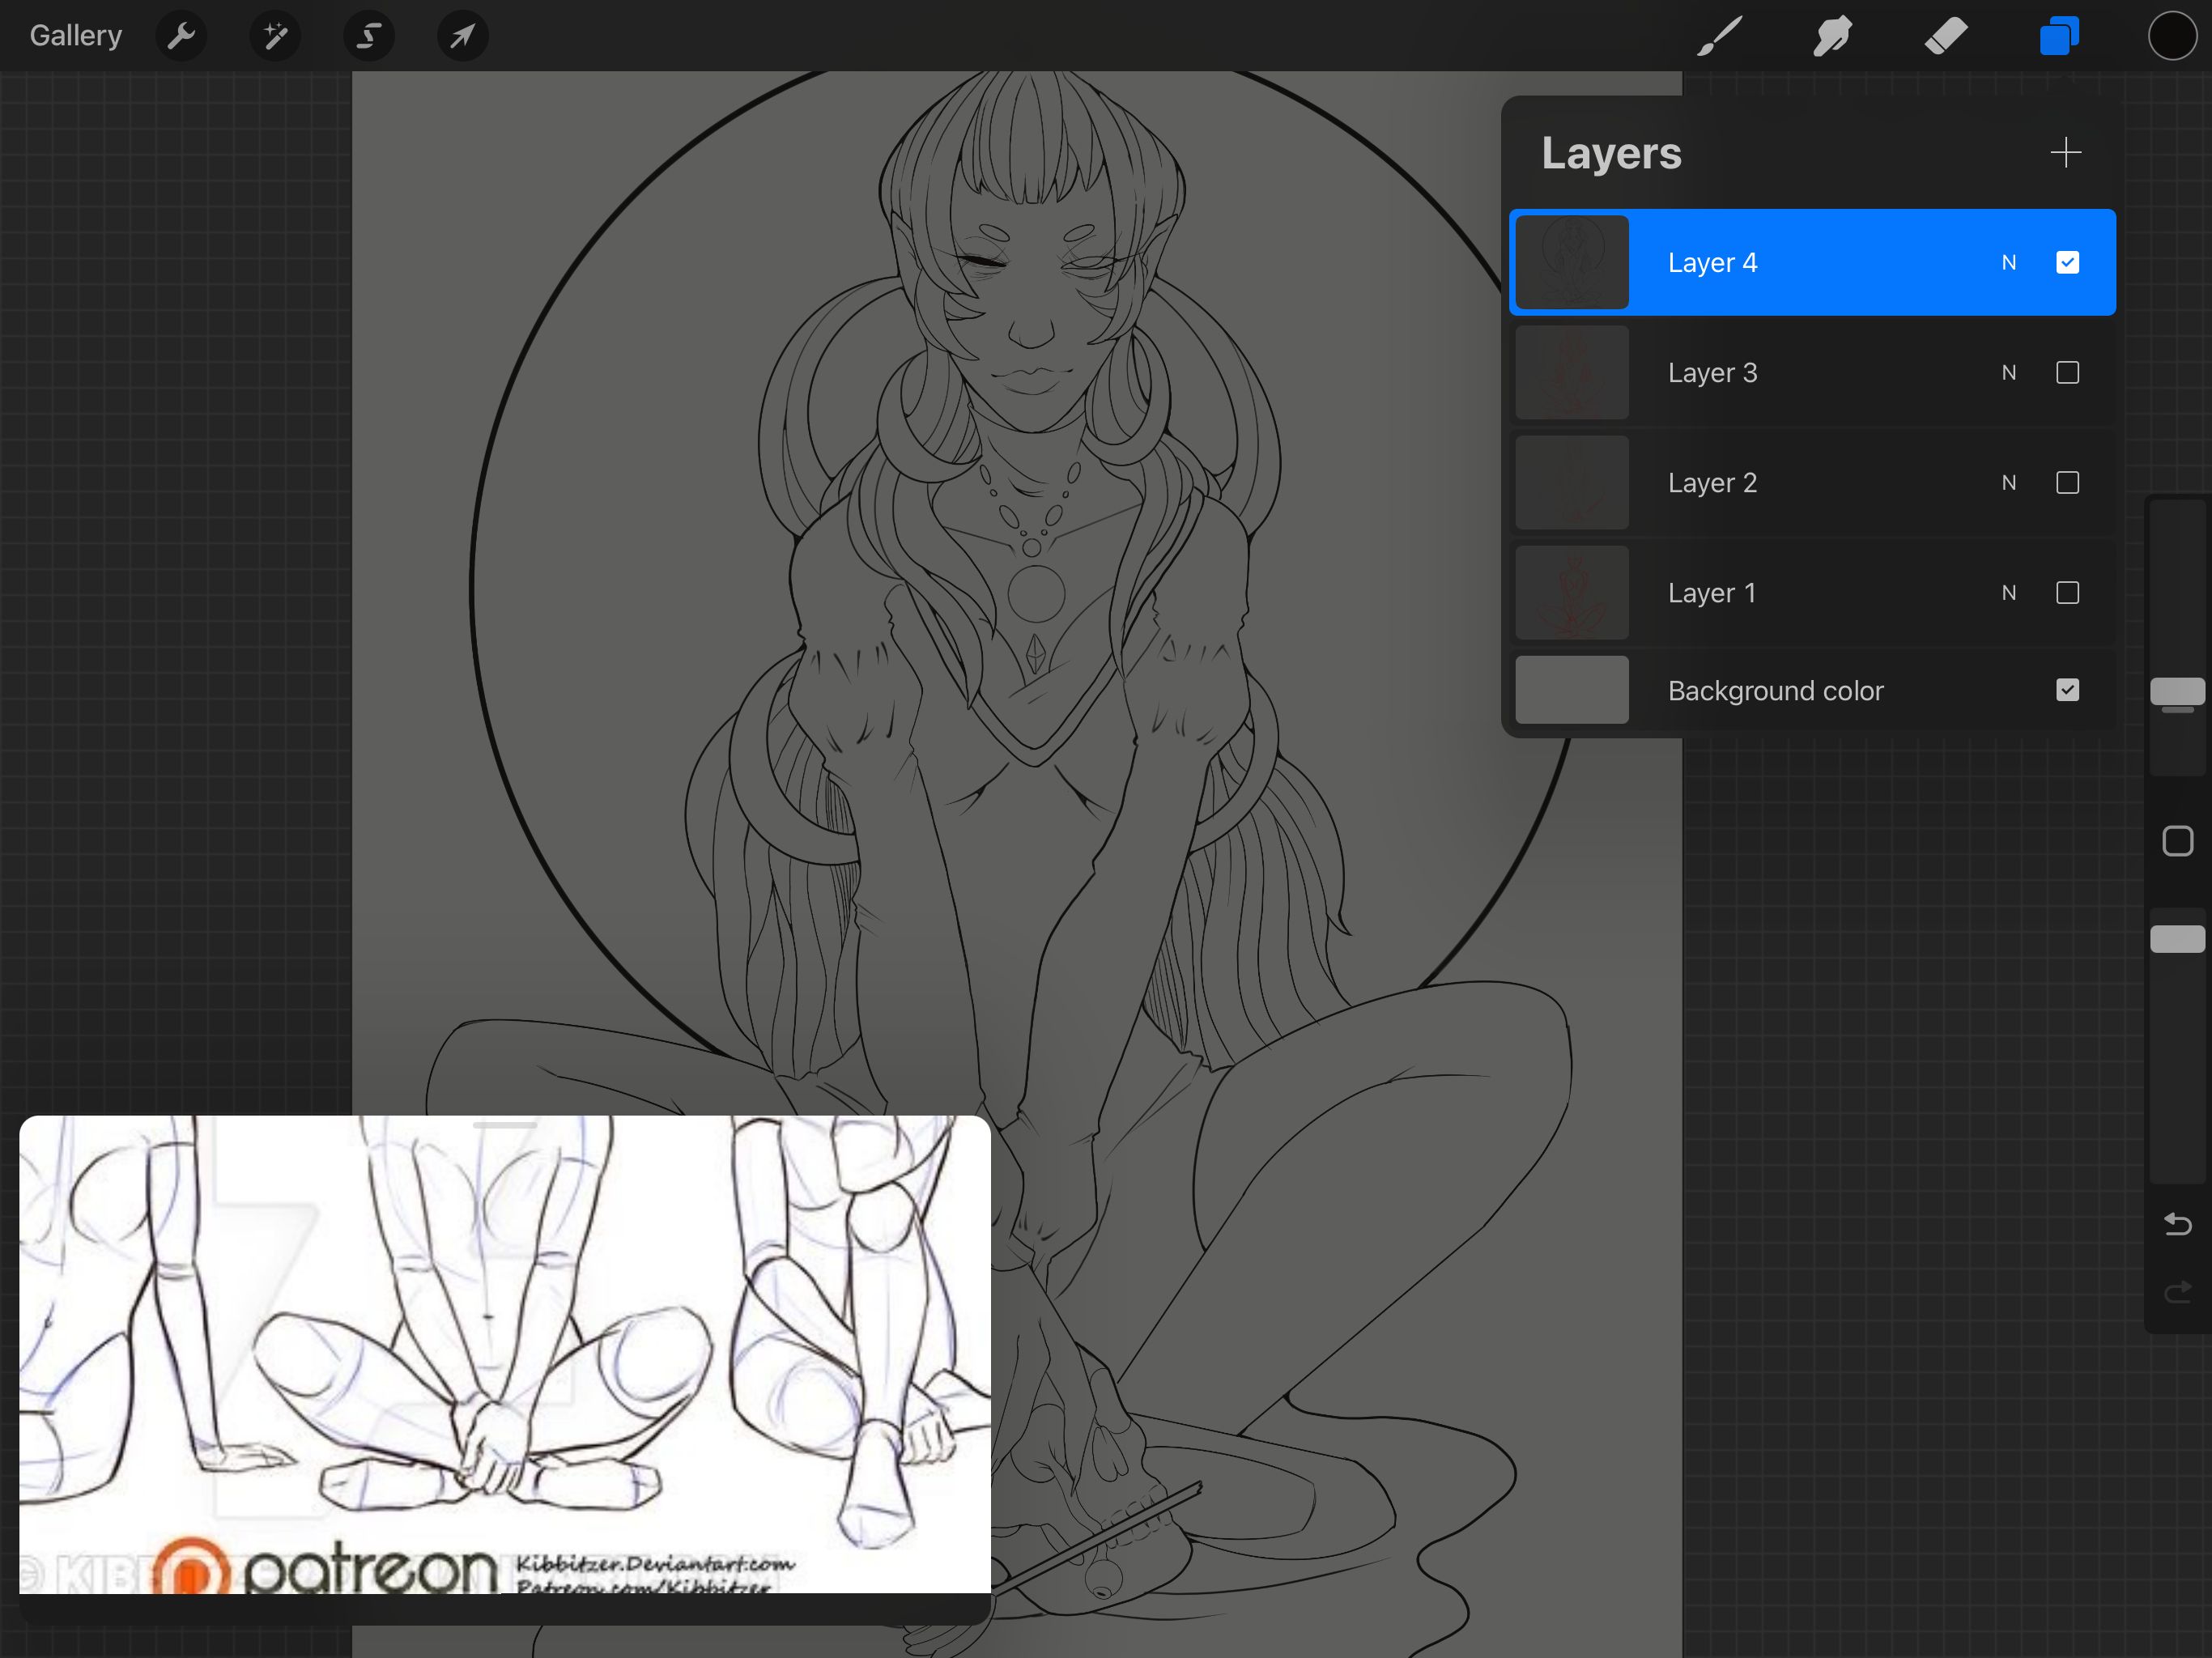This screenshot has height=1658, width=2212.
Task: Open blend mode N for Layer 3
Action: click(2008, 373)
